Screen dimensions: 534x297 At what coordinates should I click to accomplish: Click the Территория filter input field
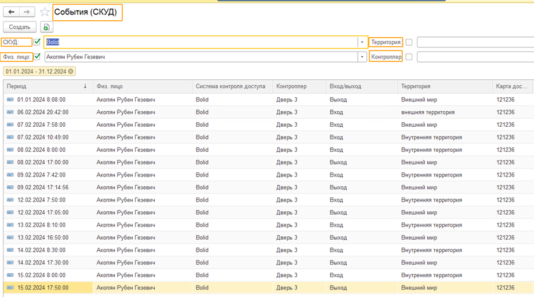click(475, 42)
